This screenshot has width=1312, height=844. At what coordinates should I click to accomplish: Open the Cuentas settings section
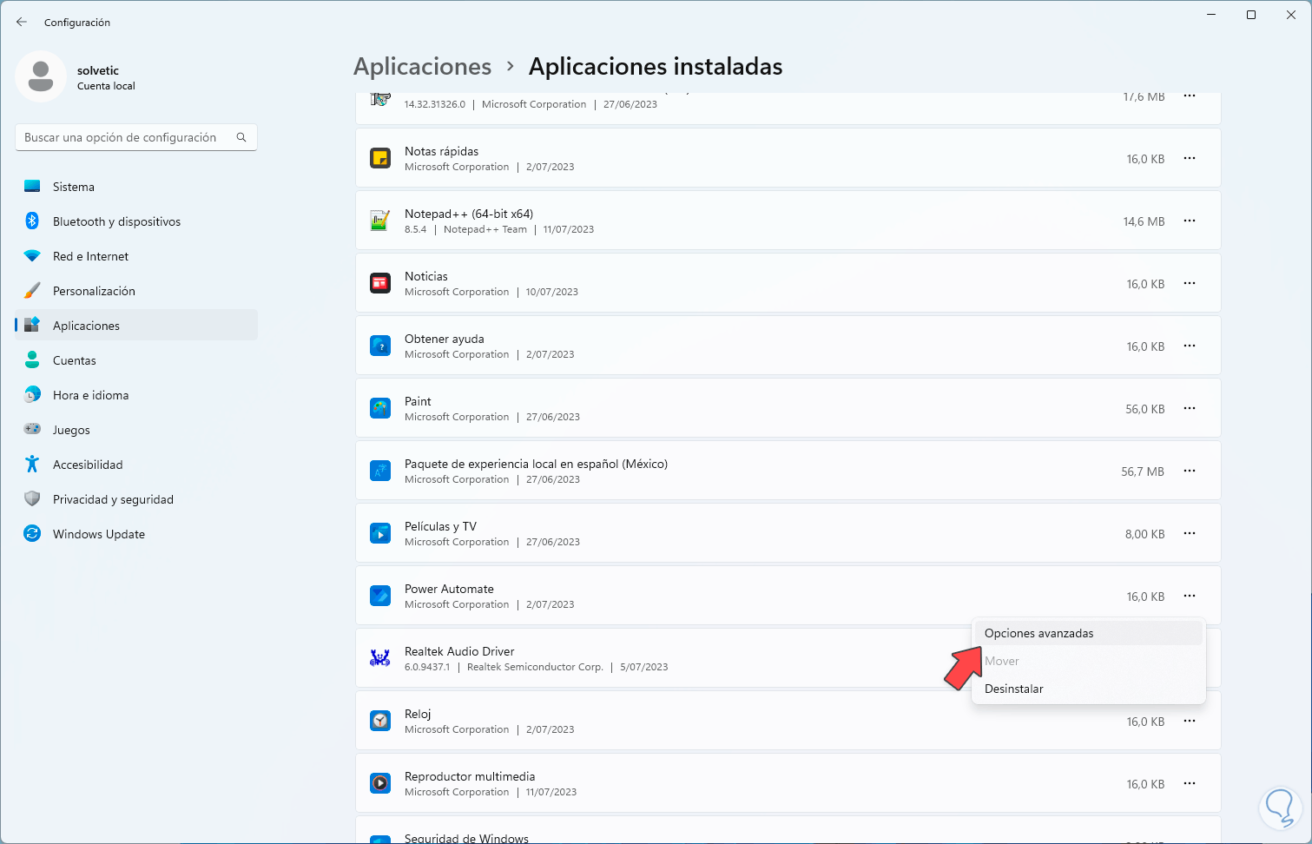136,360
